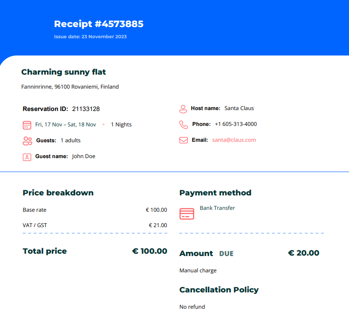This screenshot has width=349, height=312.
Task: Click the phone handset icon
Action: [x=183, y=125]
